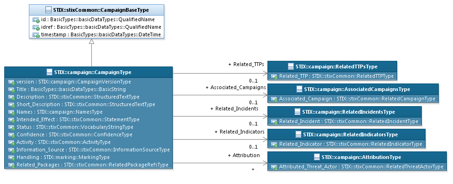This screenshot has height=184, width=453.
Task: Select the STIX::campaign::RelatedTTPsType title
Action: click(337, 67)
